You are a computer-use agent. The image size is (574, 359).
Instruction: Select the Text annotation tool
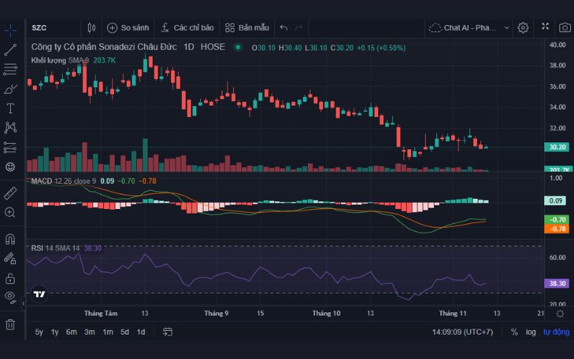(10, 108)
